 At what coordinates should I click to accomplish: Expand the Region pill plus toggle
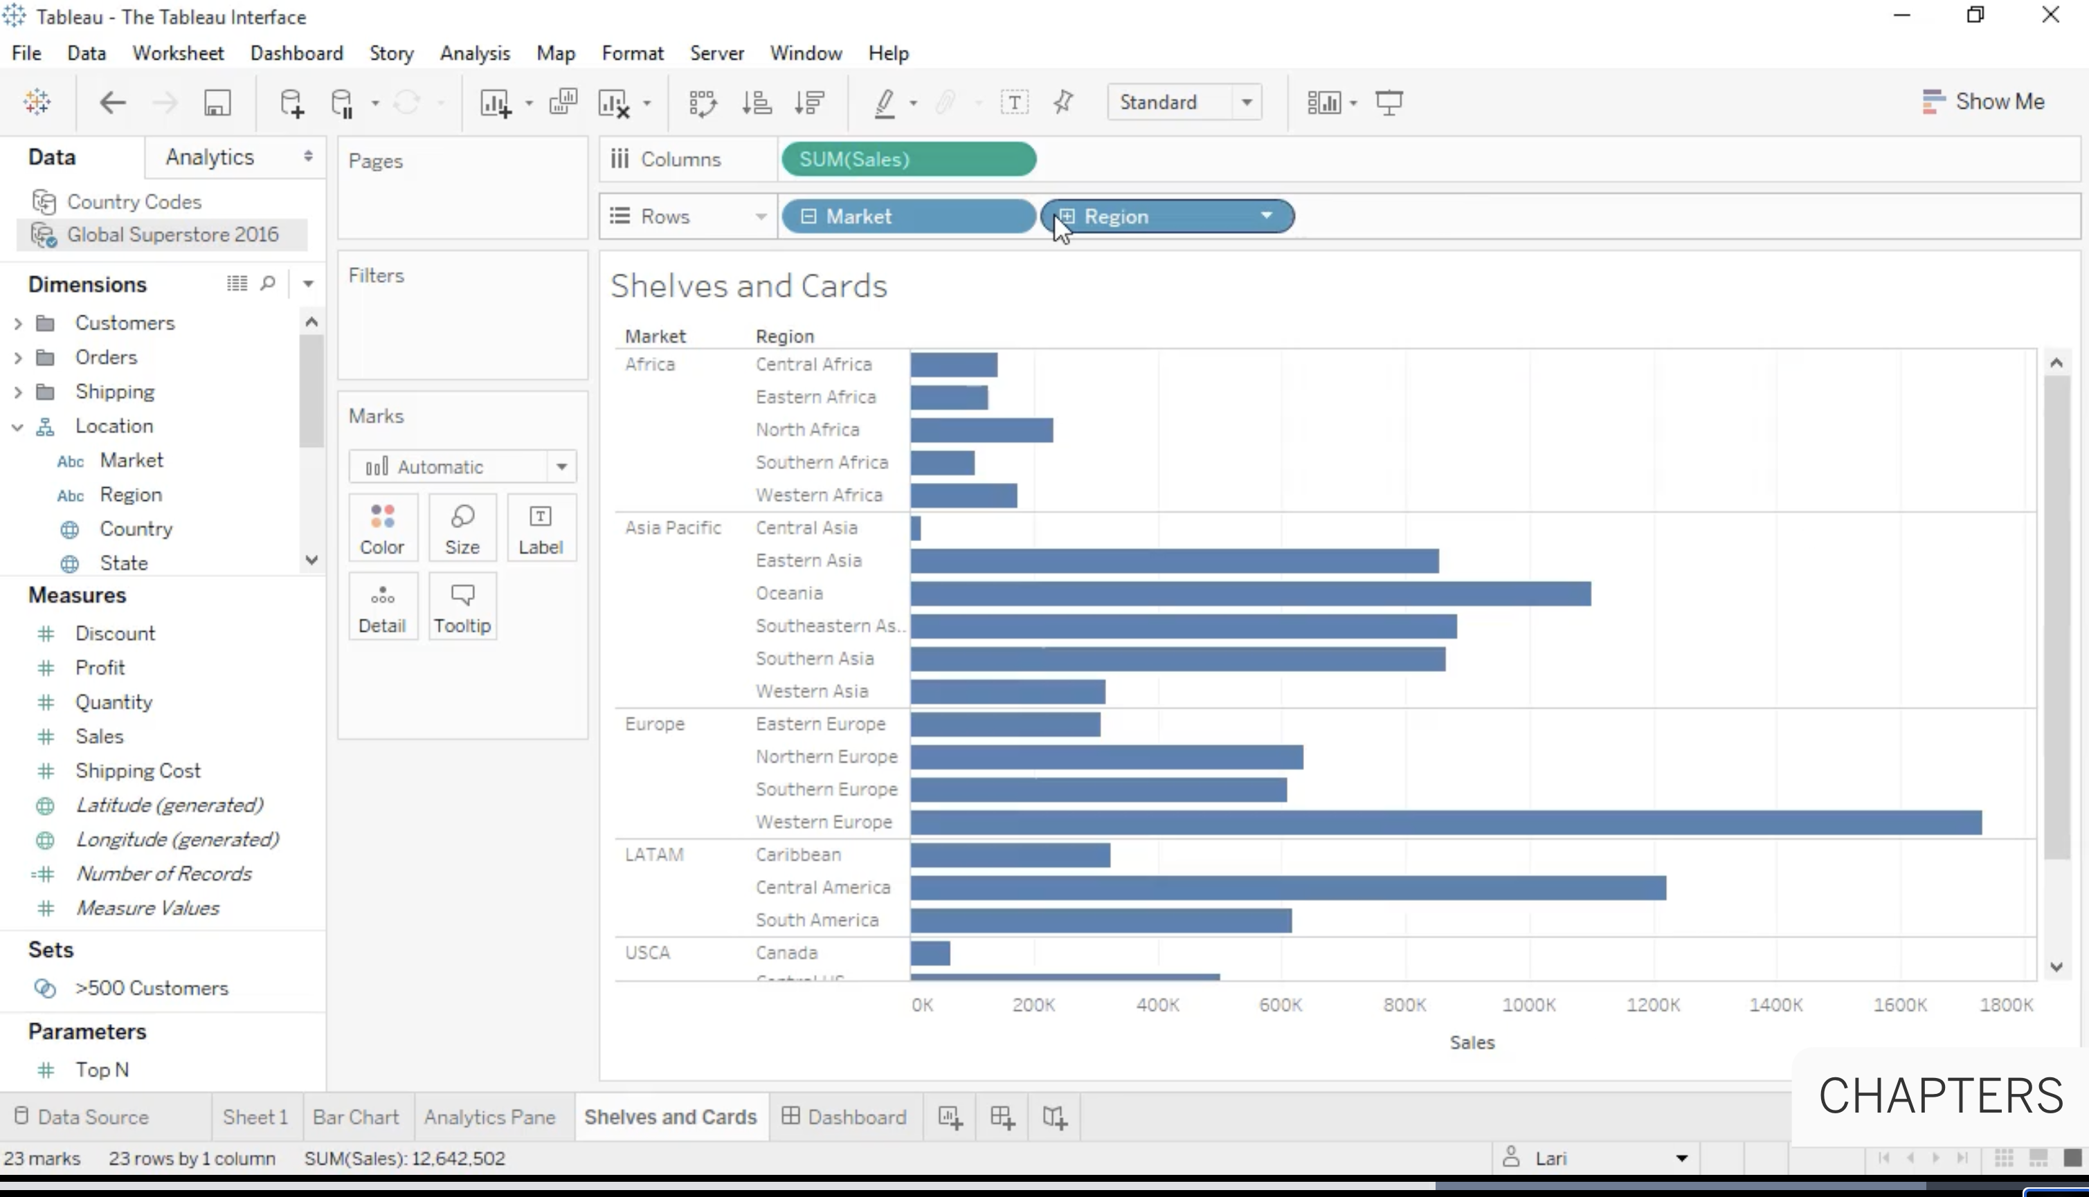coord(1067,216)
